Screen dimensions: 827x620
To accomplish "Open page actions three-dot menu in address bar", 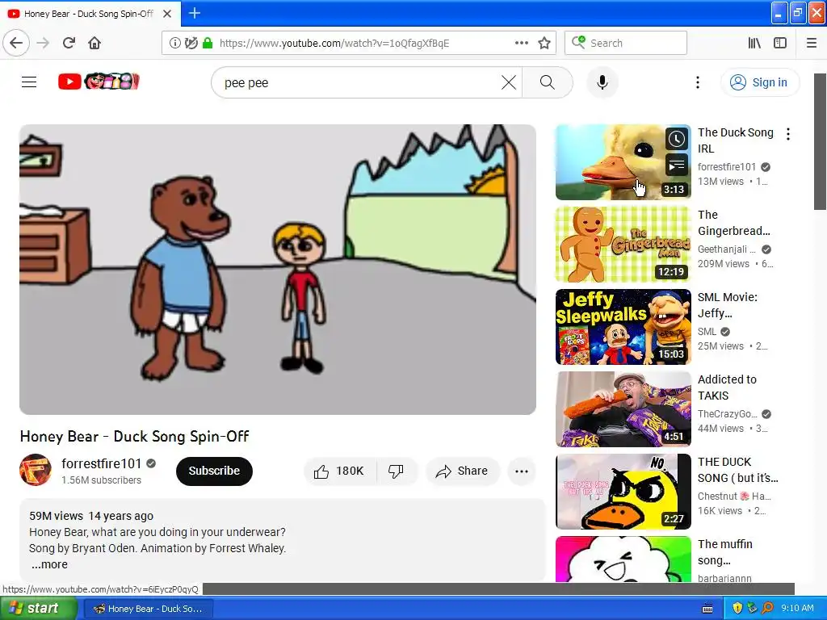I will pyautogui.click(x=522, y=44).
